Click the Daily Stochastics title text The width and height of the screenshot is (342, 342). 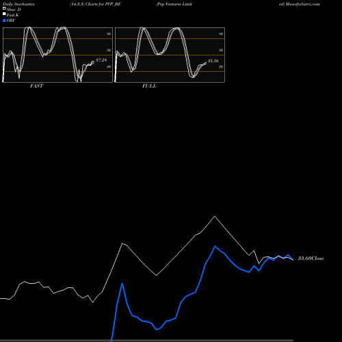coord(18,4)
